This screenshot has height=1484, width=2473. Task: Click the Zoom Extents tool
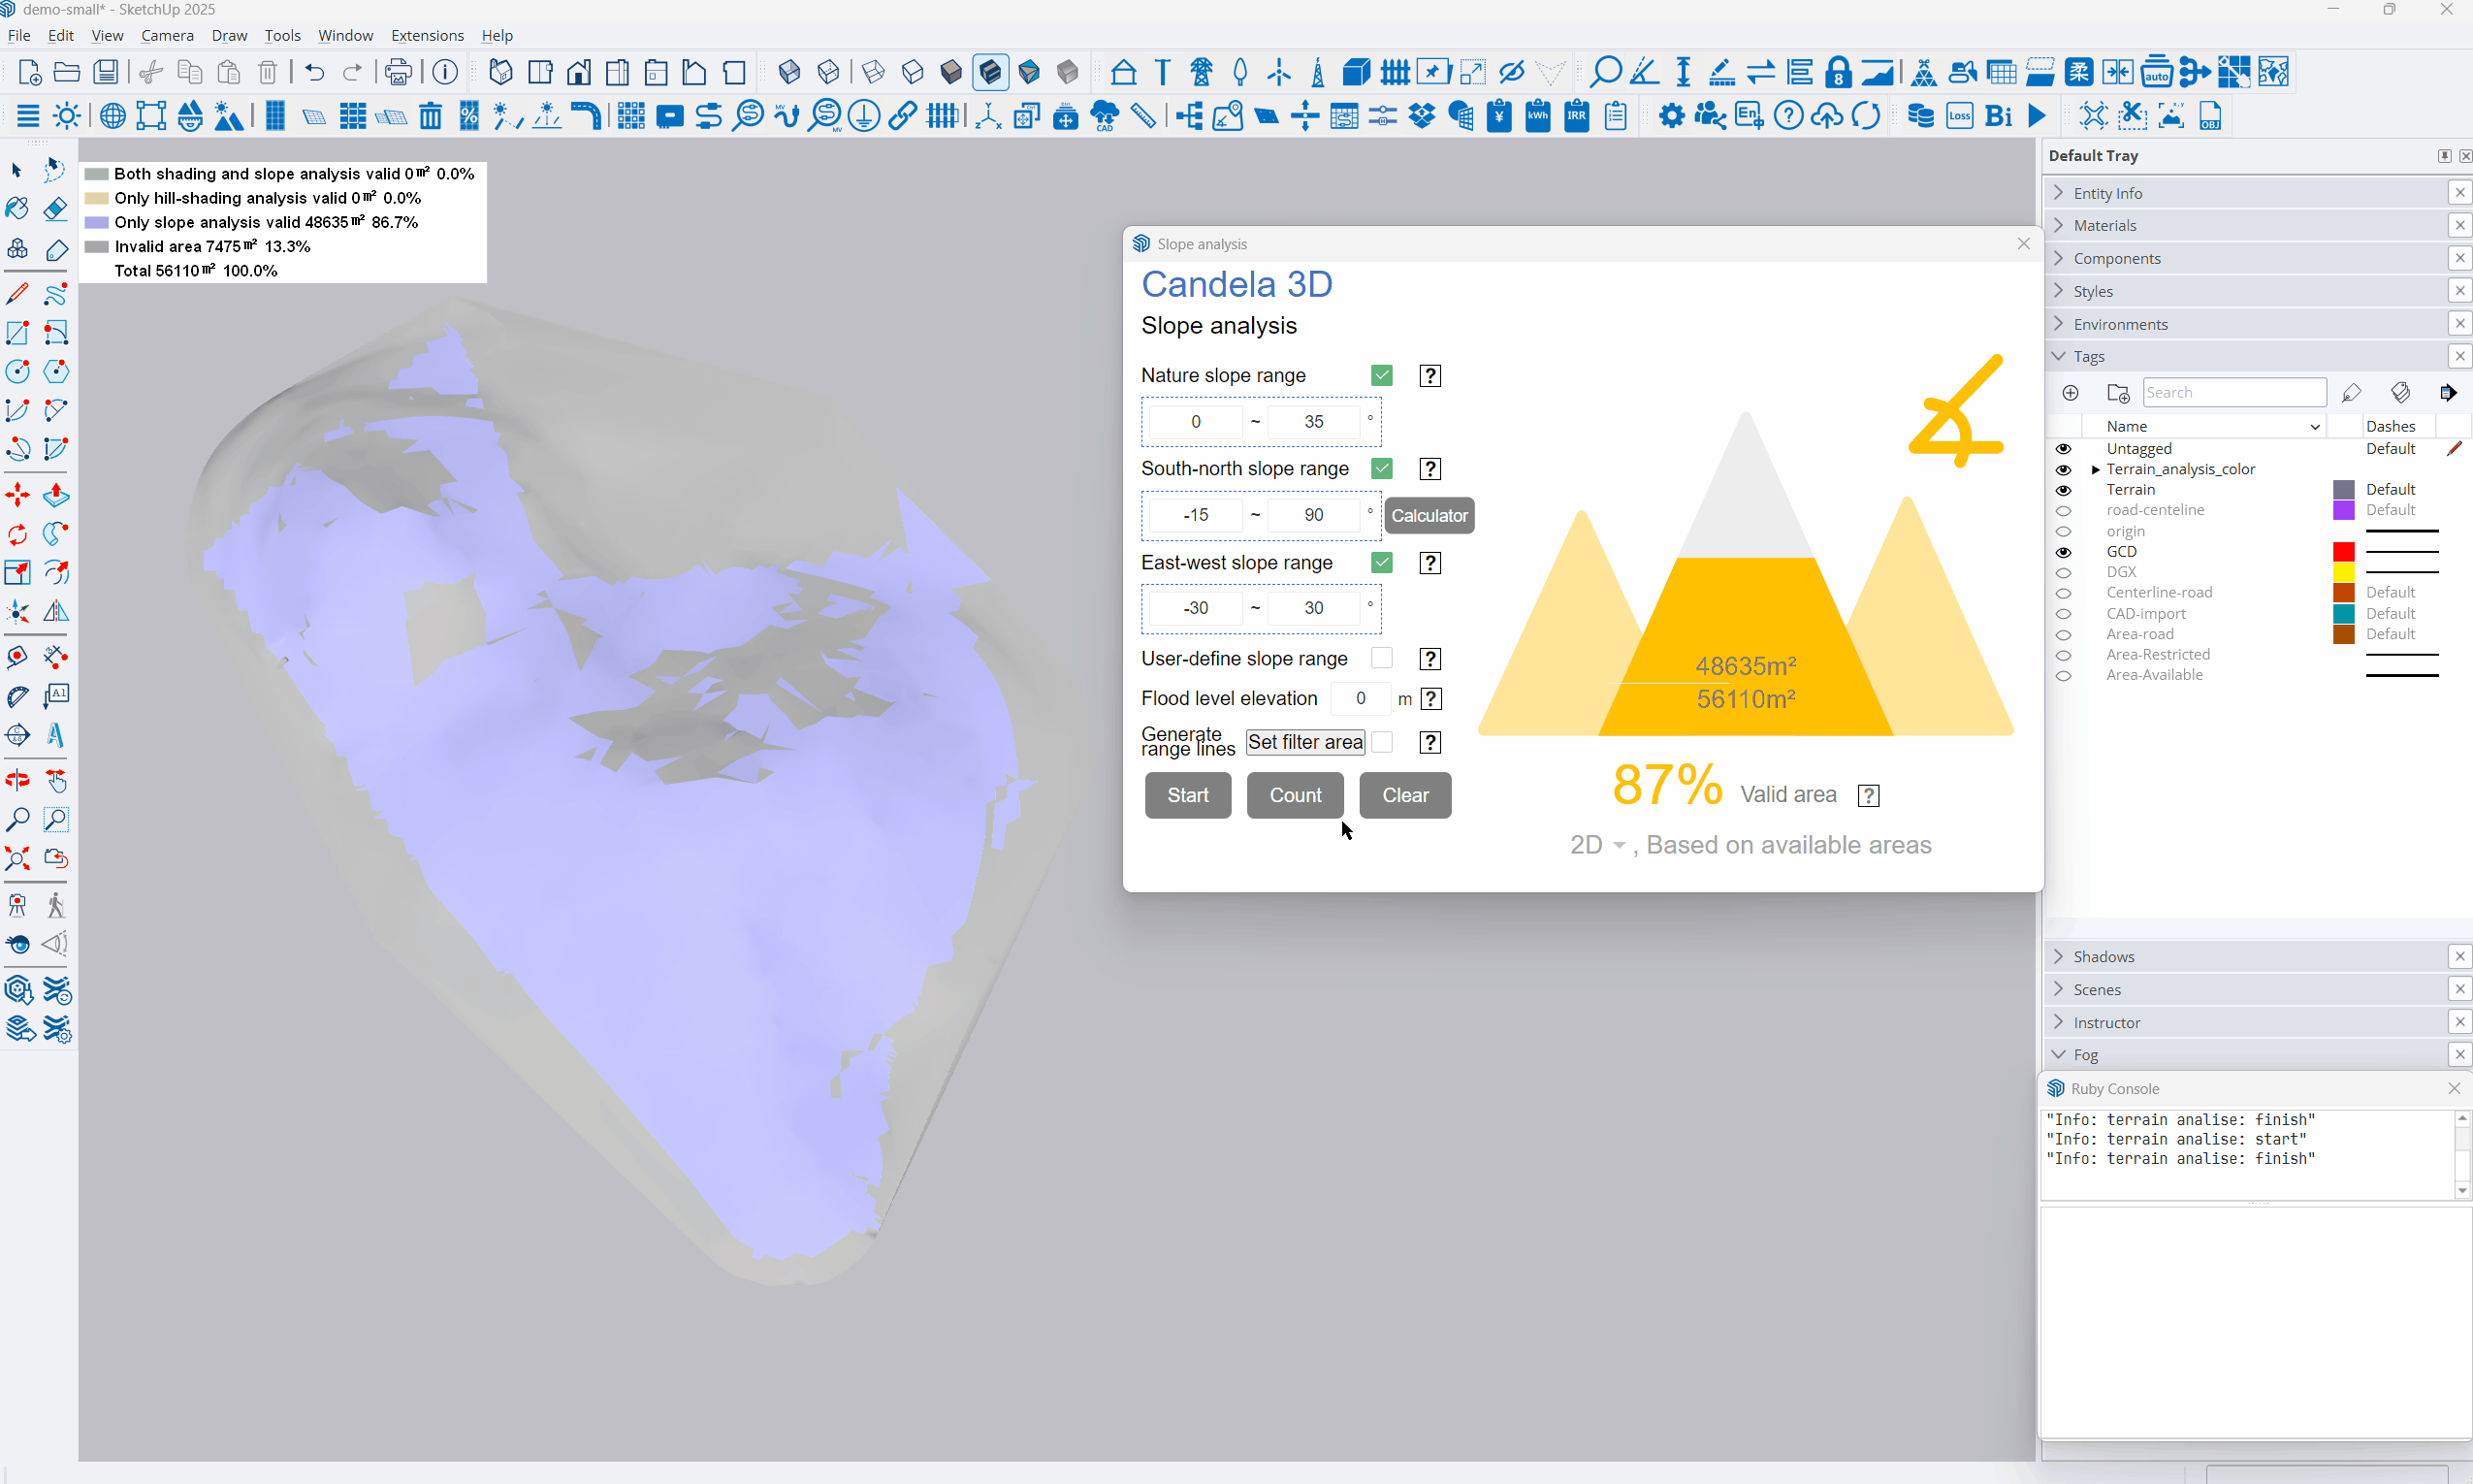point(17,859)
